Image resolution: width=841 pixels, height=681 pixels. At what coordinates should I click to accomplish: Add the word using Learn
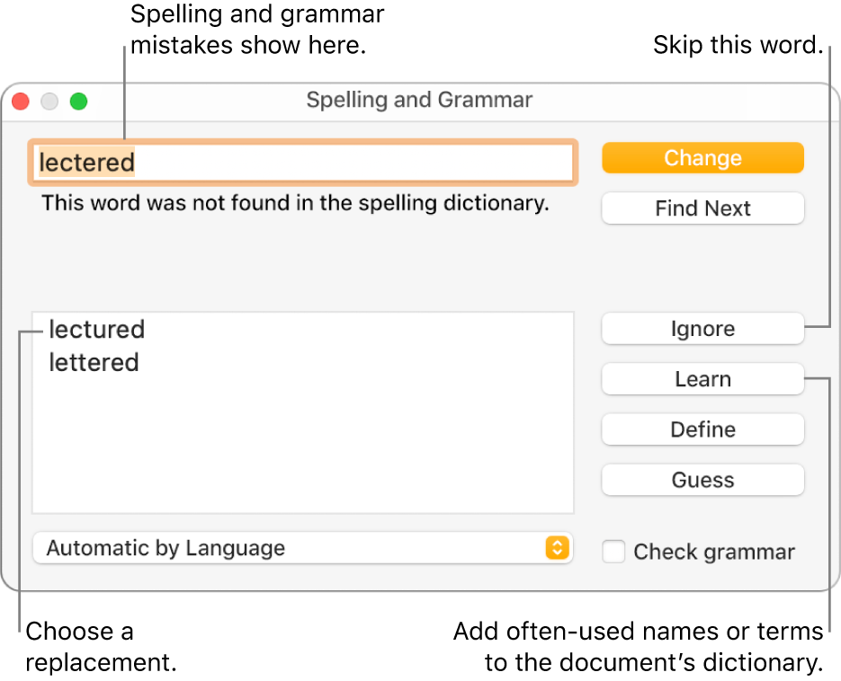(x=702, y=379)
